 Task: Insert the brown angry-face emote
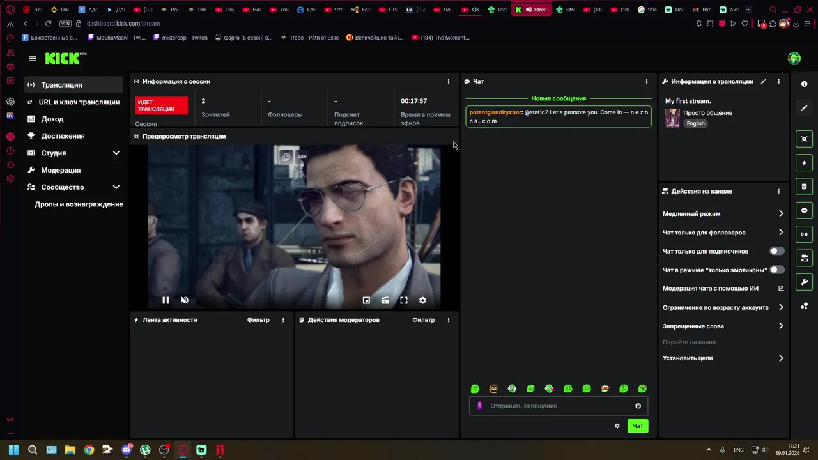(493, 388)
